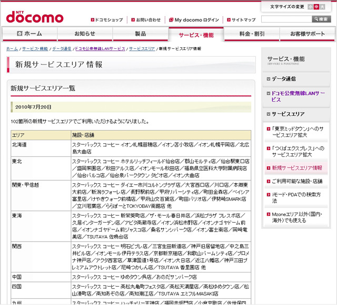Click ホーム breadcrumb link

12,49
